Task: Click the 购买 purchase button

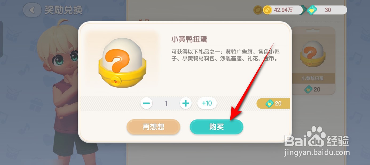Action: click(x=217, y=127)
